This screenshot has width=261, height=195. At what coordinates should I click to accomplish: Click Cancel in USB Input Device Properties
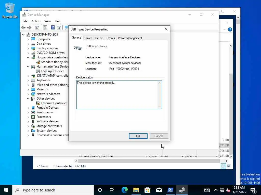[159, 136]
